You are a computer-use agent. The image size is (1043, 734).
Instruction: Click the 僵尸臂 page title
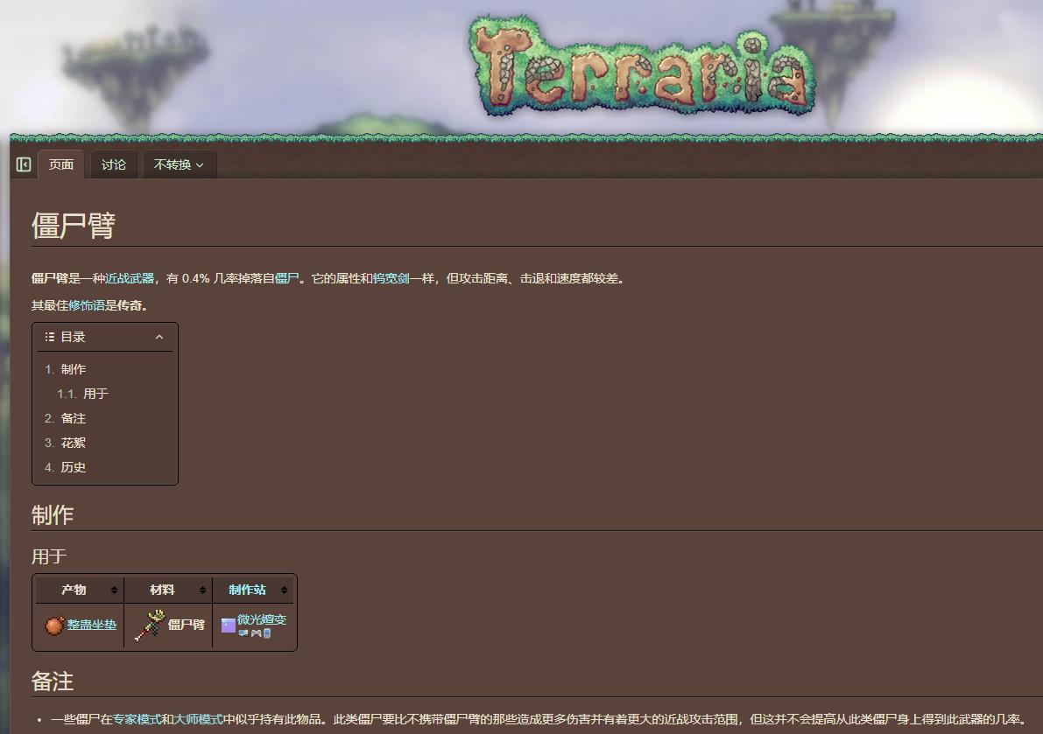(x=74, y=226)
